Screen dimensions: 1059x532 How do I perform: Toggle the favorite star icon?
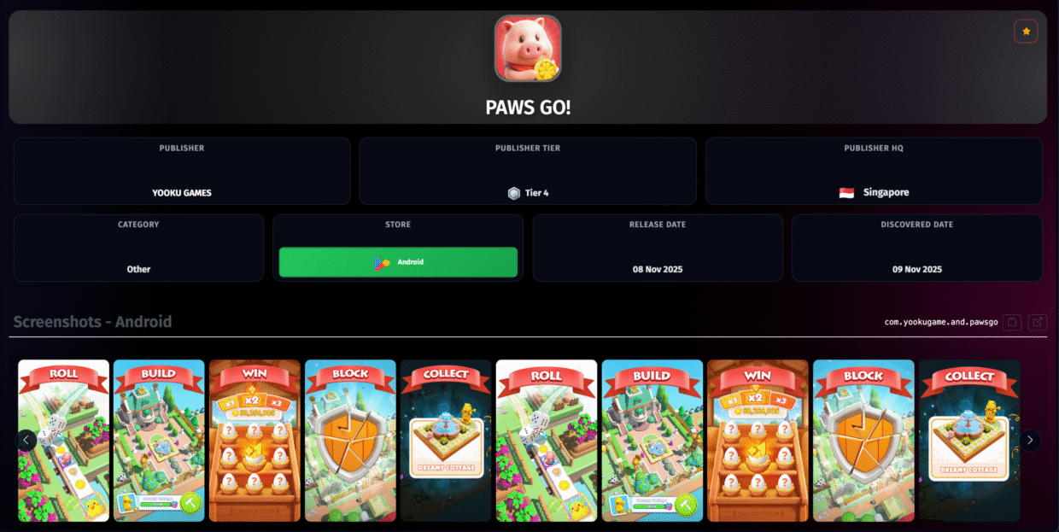tap(1026, 32)
